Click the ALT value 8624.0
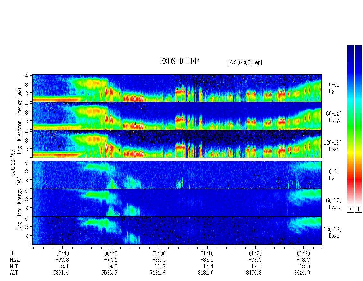This screenshot has height=281, width=363. click(x=302, y=273)
